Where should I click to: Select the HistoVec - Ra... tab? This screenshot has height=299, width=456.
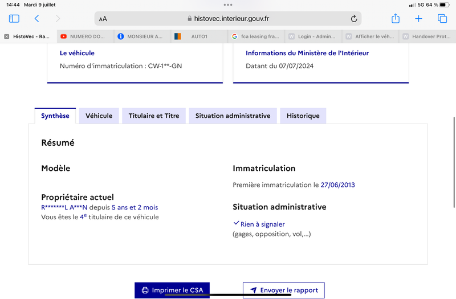click(x=28, y=36)
